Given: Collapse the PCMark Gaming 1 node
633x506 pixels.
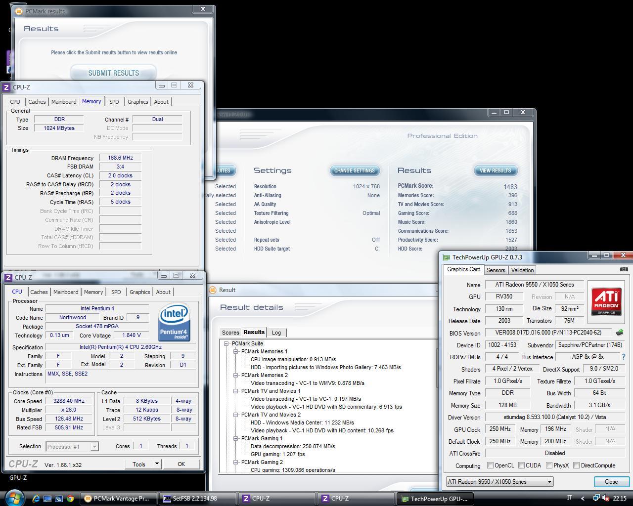Looking at the screenshot, I should point(236,438).
